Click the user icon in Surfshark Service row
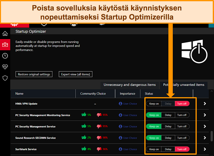This screenshot has width=214, height=156. (120, 149)
